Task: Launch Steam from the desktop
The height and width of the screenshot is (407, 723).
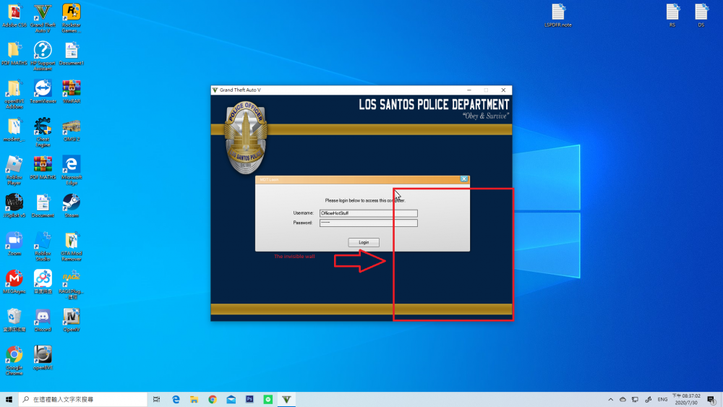Action: click(72, 205)
